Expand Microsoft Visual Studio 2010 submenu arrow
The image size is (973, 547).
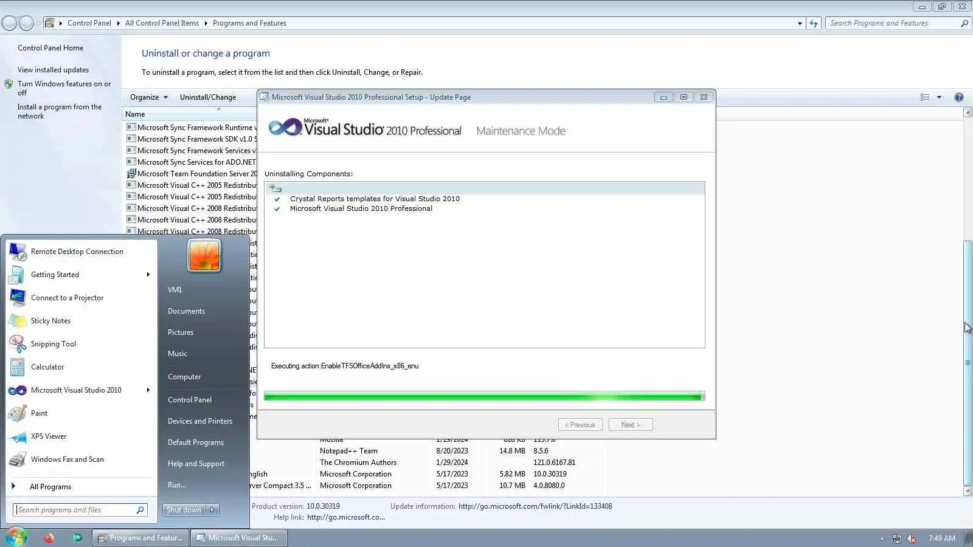(148, 390)
